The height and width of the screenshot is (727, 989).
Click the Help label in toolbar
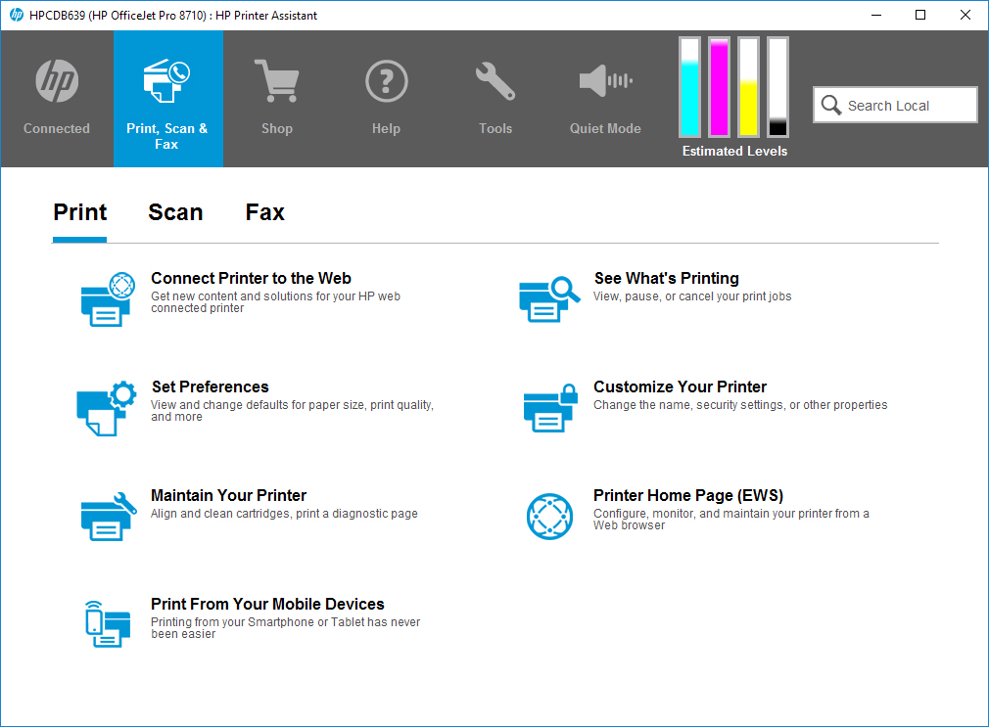(x=386, y=128)
